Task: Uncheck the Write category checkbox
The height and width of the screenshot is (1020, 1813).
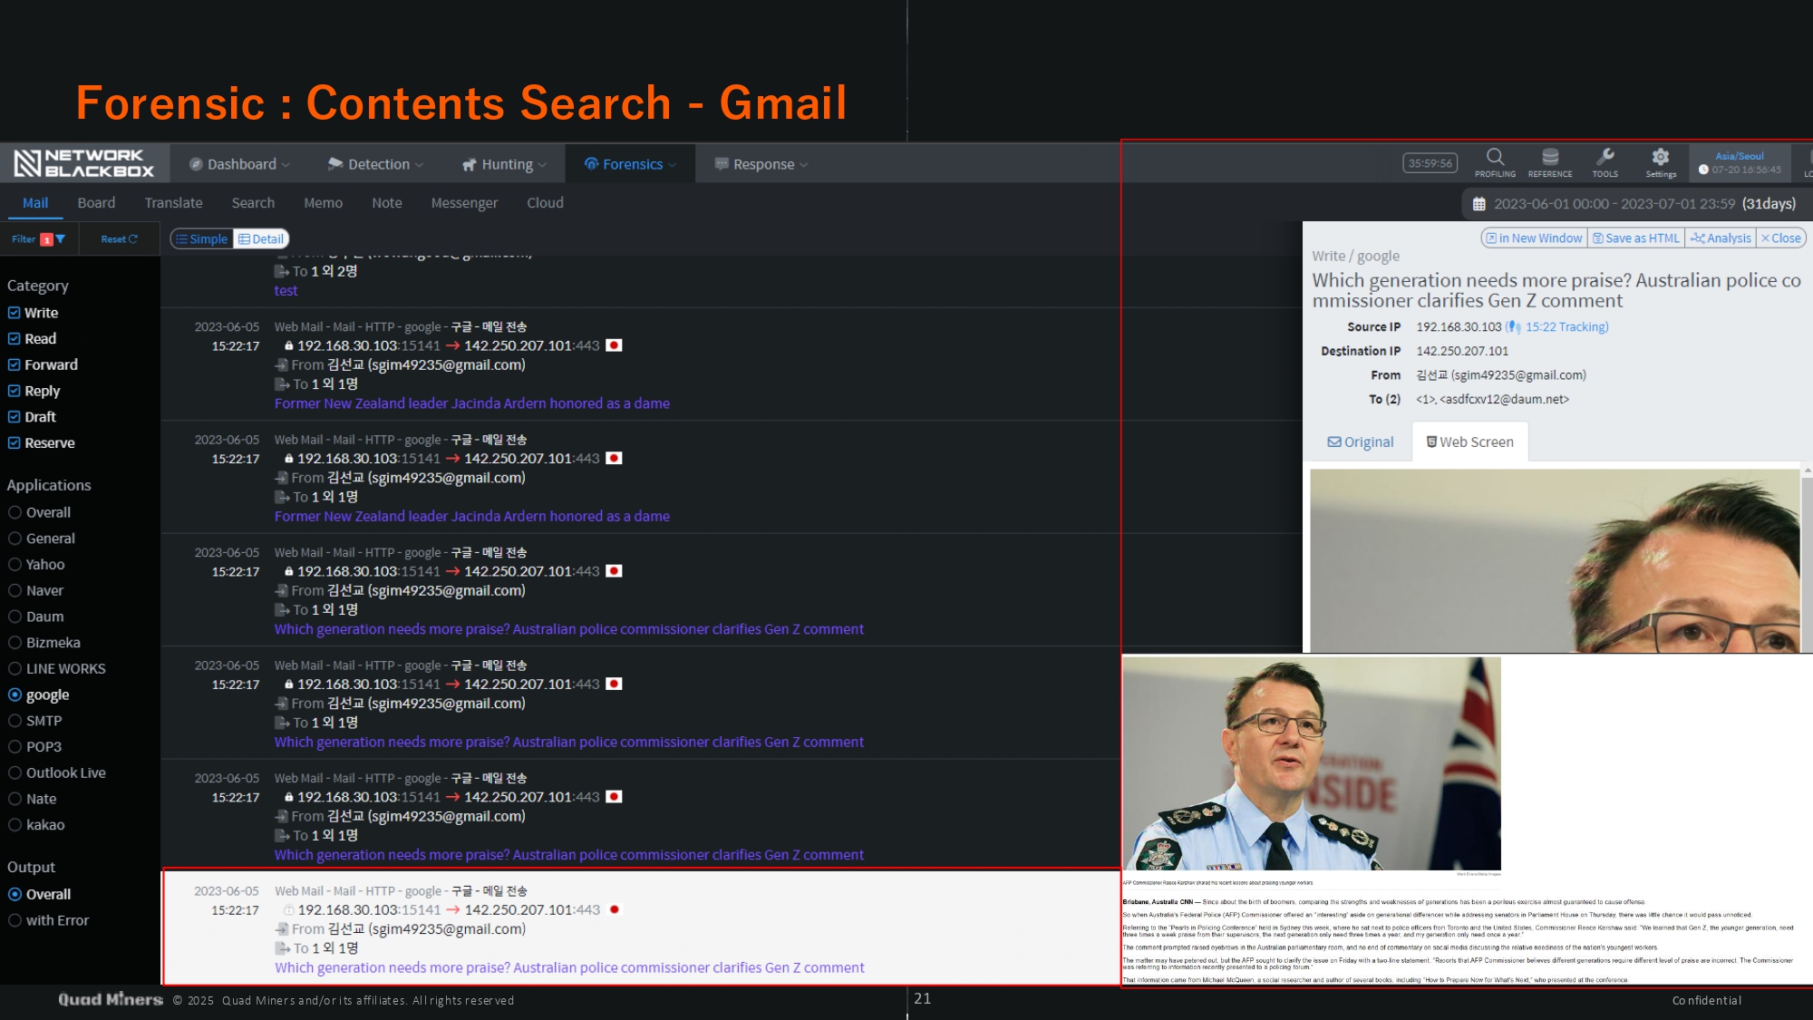Action: click(15, 313)
